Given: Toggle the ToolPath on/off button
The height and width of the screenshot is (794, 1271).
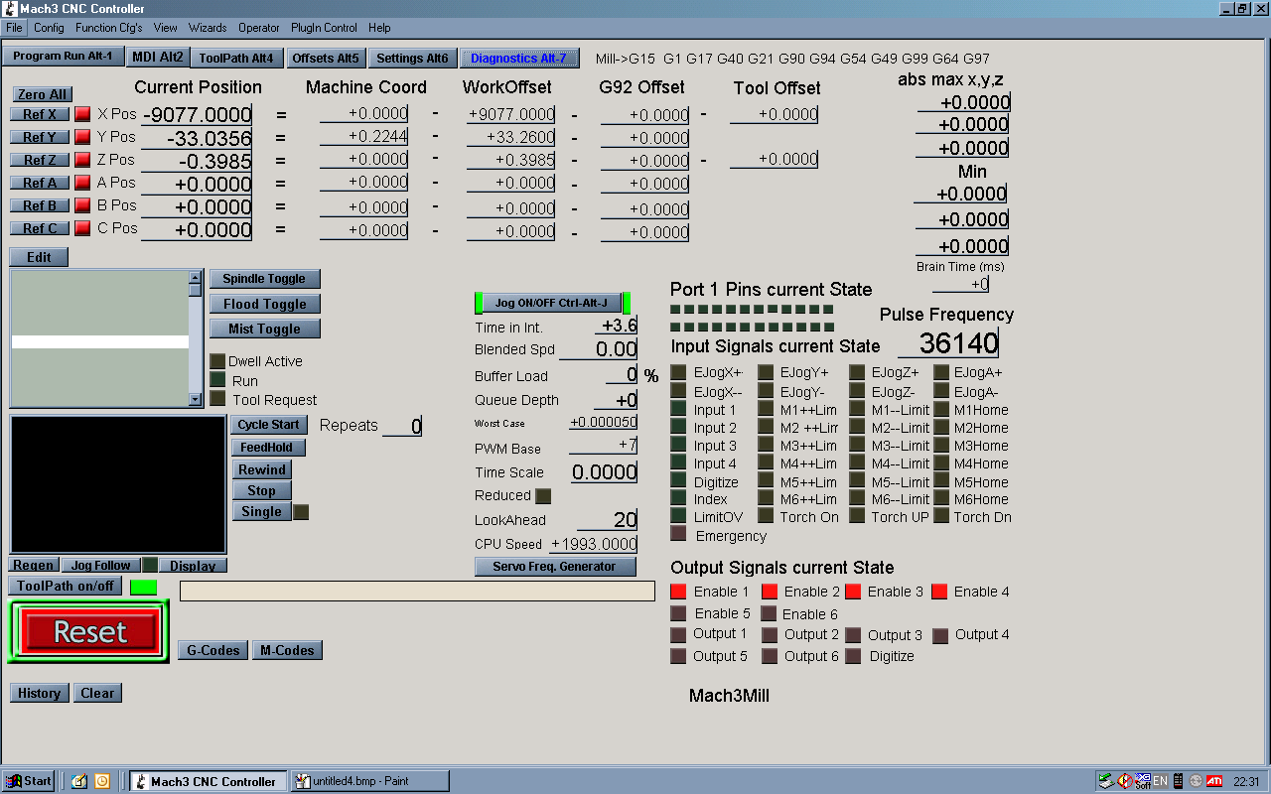Looking at the screenshot, I should point(66,586).
